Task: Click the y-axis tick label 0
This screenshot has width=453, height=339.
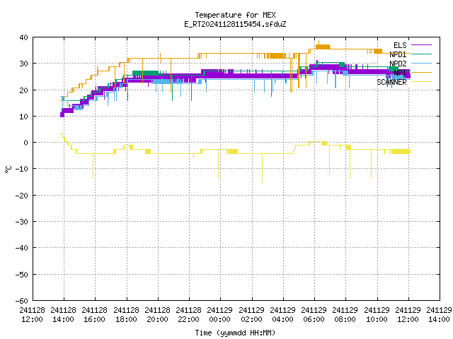Action: [x=26, y=143]
